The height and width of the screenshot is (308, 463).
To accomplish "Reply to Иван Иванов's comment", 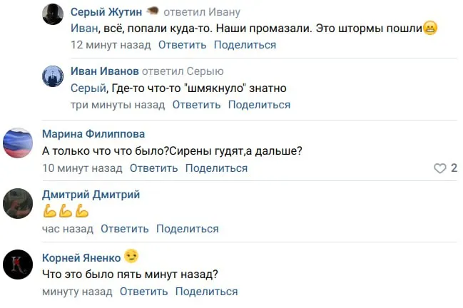I will [x=196, y=105].
